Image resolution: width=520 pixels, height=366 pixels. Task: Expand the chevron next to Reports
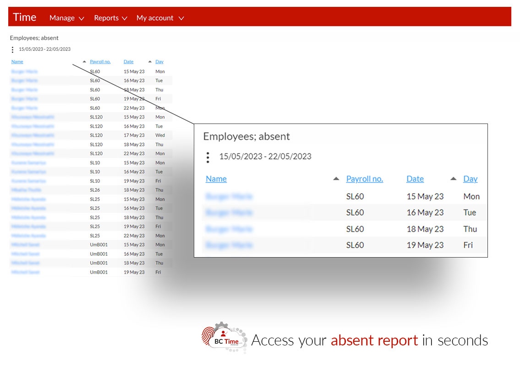[124, 18]
